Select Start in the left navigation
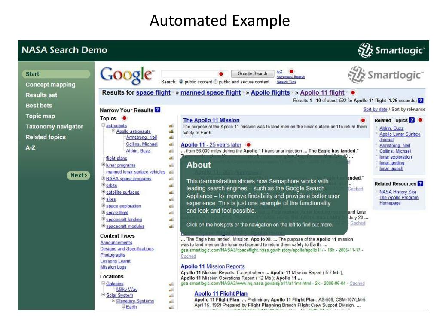 click(56, 74)
